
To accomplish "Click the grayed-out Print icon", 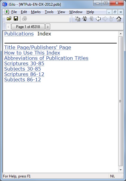I will coord(24,18).
